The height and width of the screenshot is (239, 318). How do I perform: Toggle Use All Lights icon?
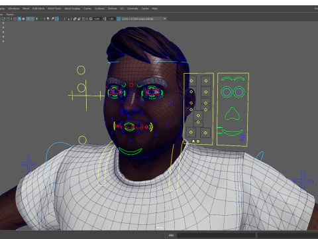click(36, 19)
